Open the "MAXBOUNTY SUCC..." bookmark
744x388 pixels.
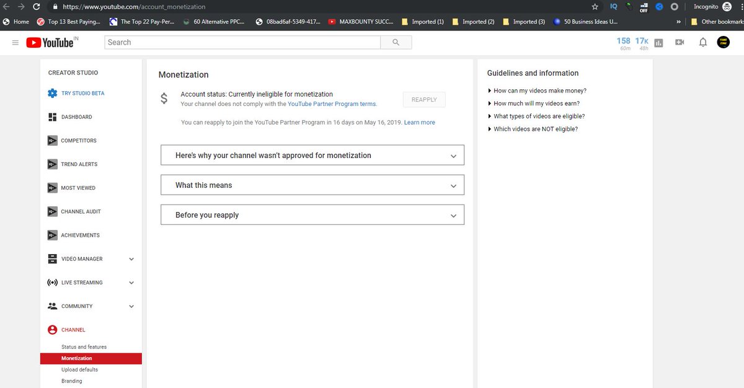(361, 22)
